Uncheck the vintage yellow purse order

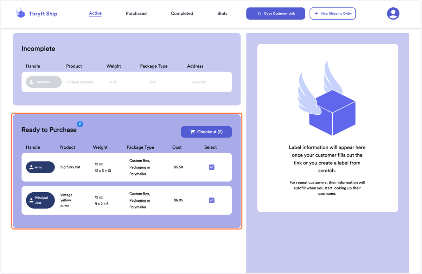pos(212,200)
